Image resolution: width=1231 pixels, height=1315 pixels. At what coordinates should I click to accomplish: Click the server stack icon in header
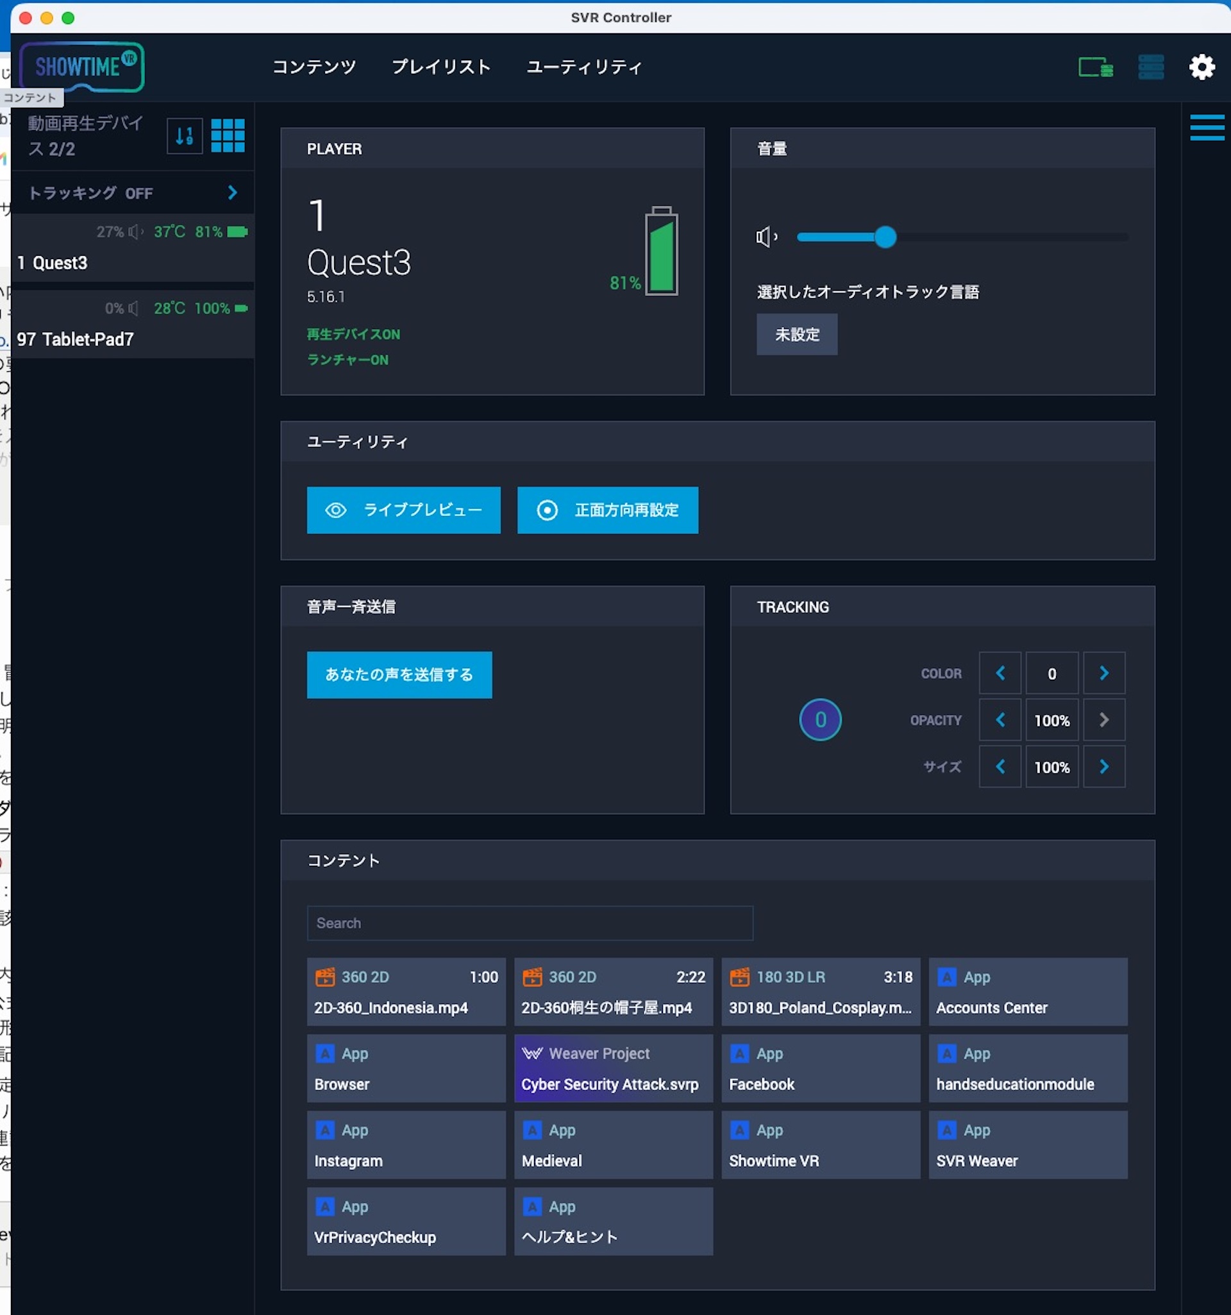pyautogui.click(x=1151, y=67)
